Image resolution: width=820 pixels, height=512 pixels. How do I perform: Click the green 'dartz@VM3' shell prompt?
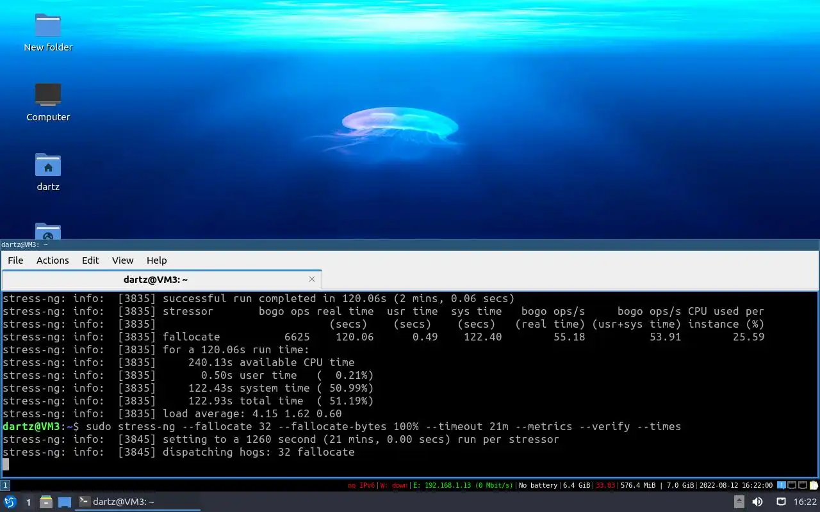pyautogui.click(x=31, y=426)
